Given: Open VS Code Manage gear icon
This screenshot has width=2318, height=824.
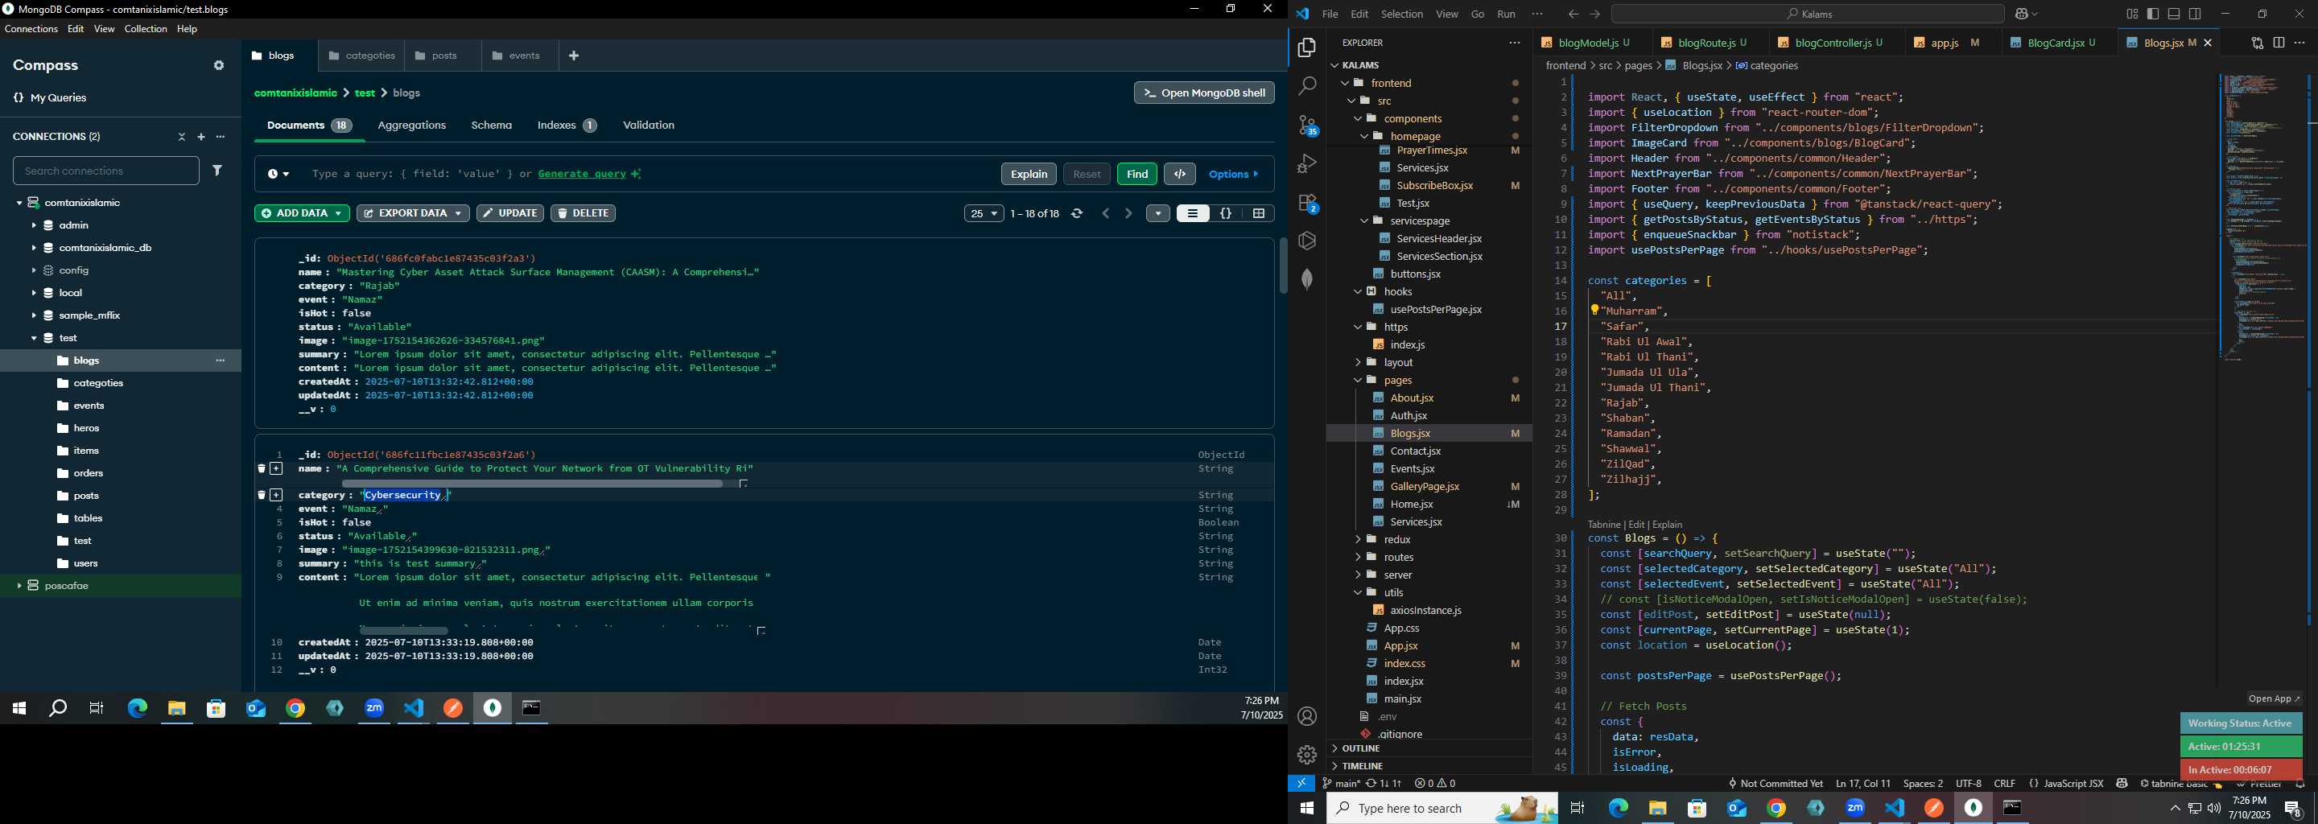Looking at the screenshot, I should pos(1307,755).
